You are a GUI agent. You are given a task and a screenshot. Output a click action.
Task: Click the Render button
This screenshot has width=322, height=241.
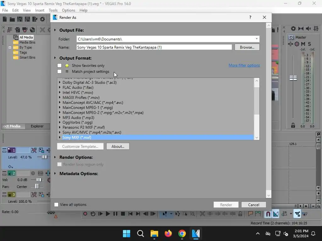226,205
